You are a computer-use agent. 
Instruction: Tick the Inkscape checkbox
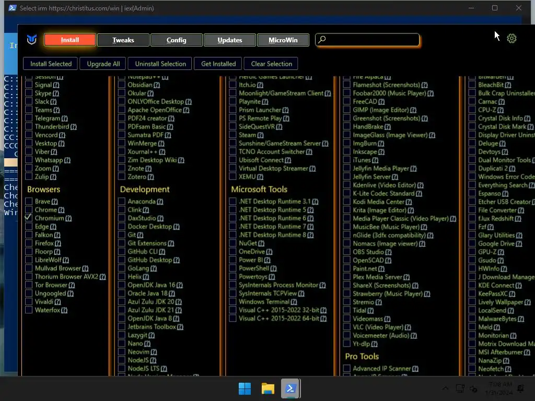tap(347, 151)
